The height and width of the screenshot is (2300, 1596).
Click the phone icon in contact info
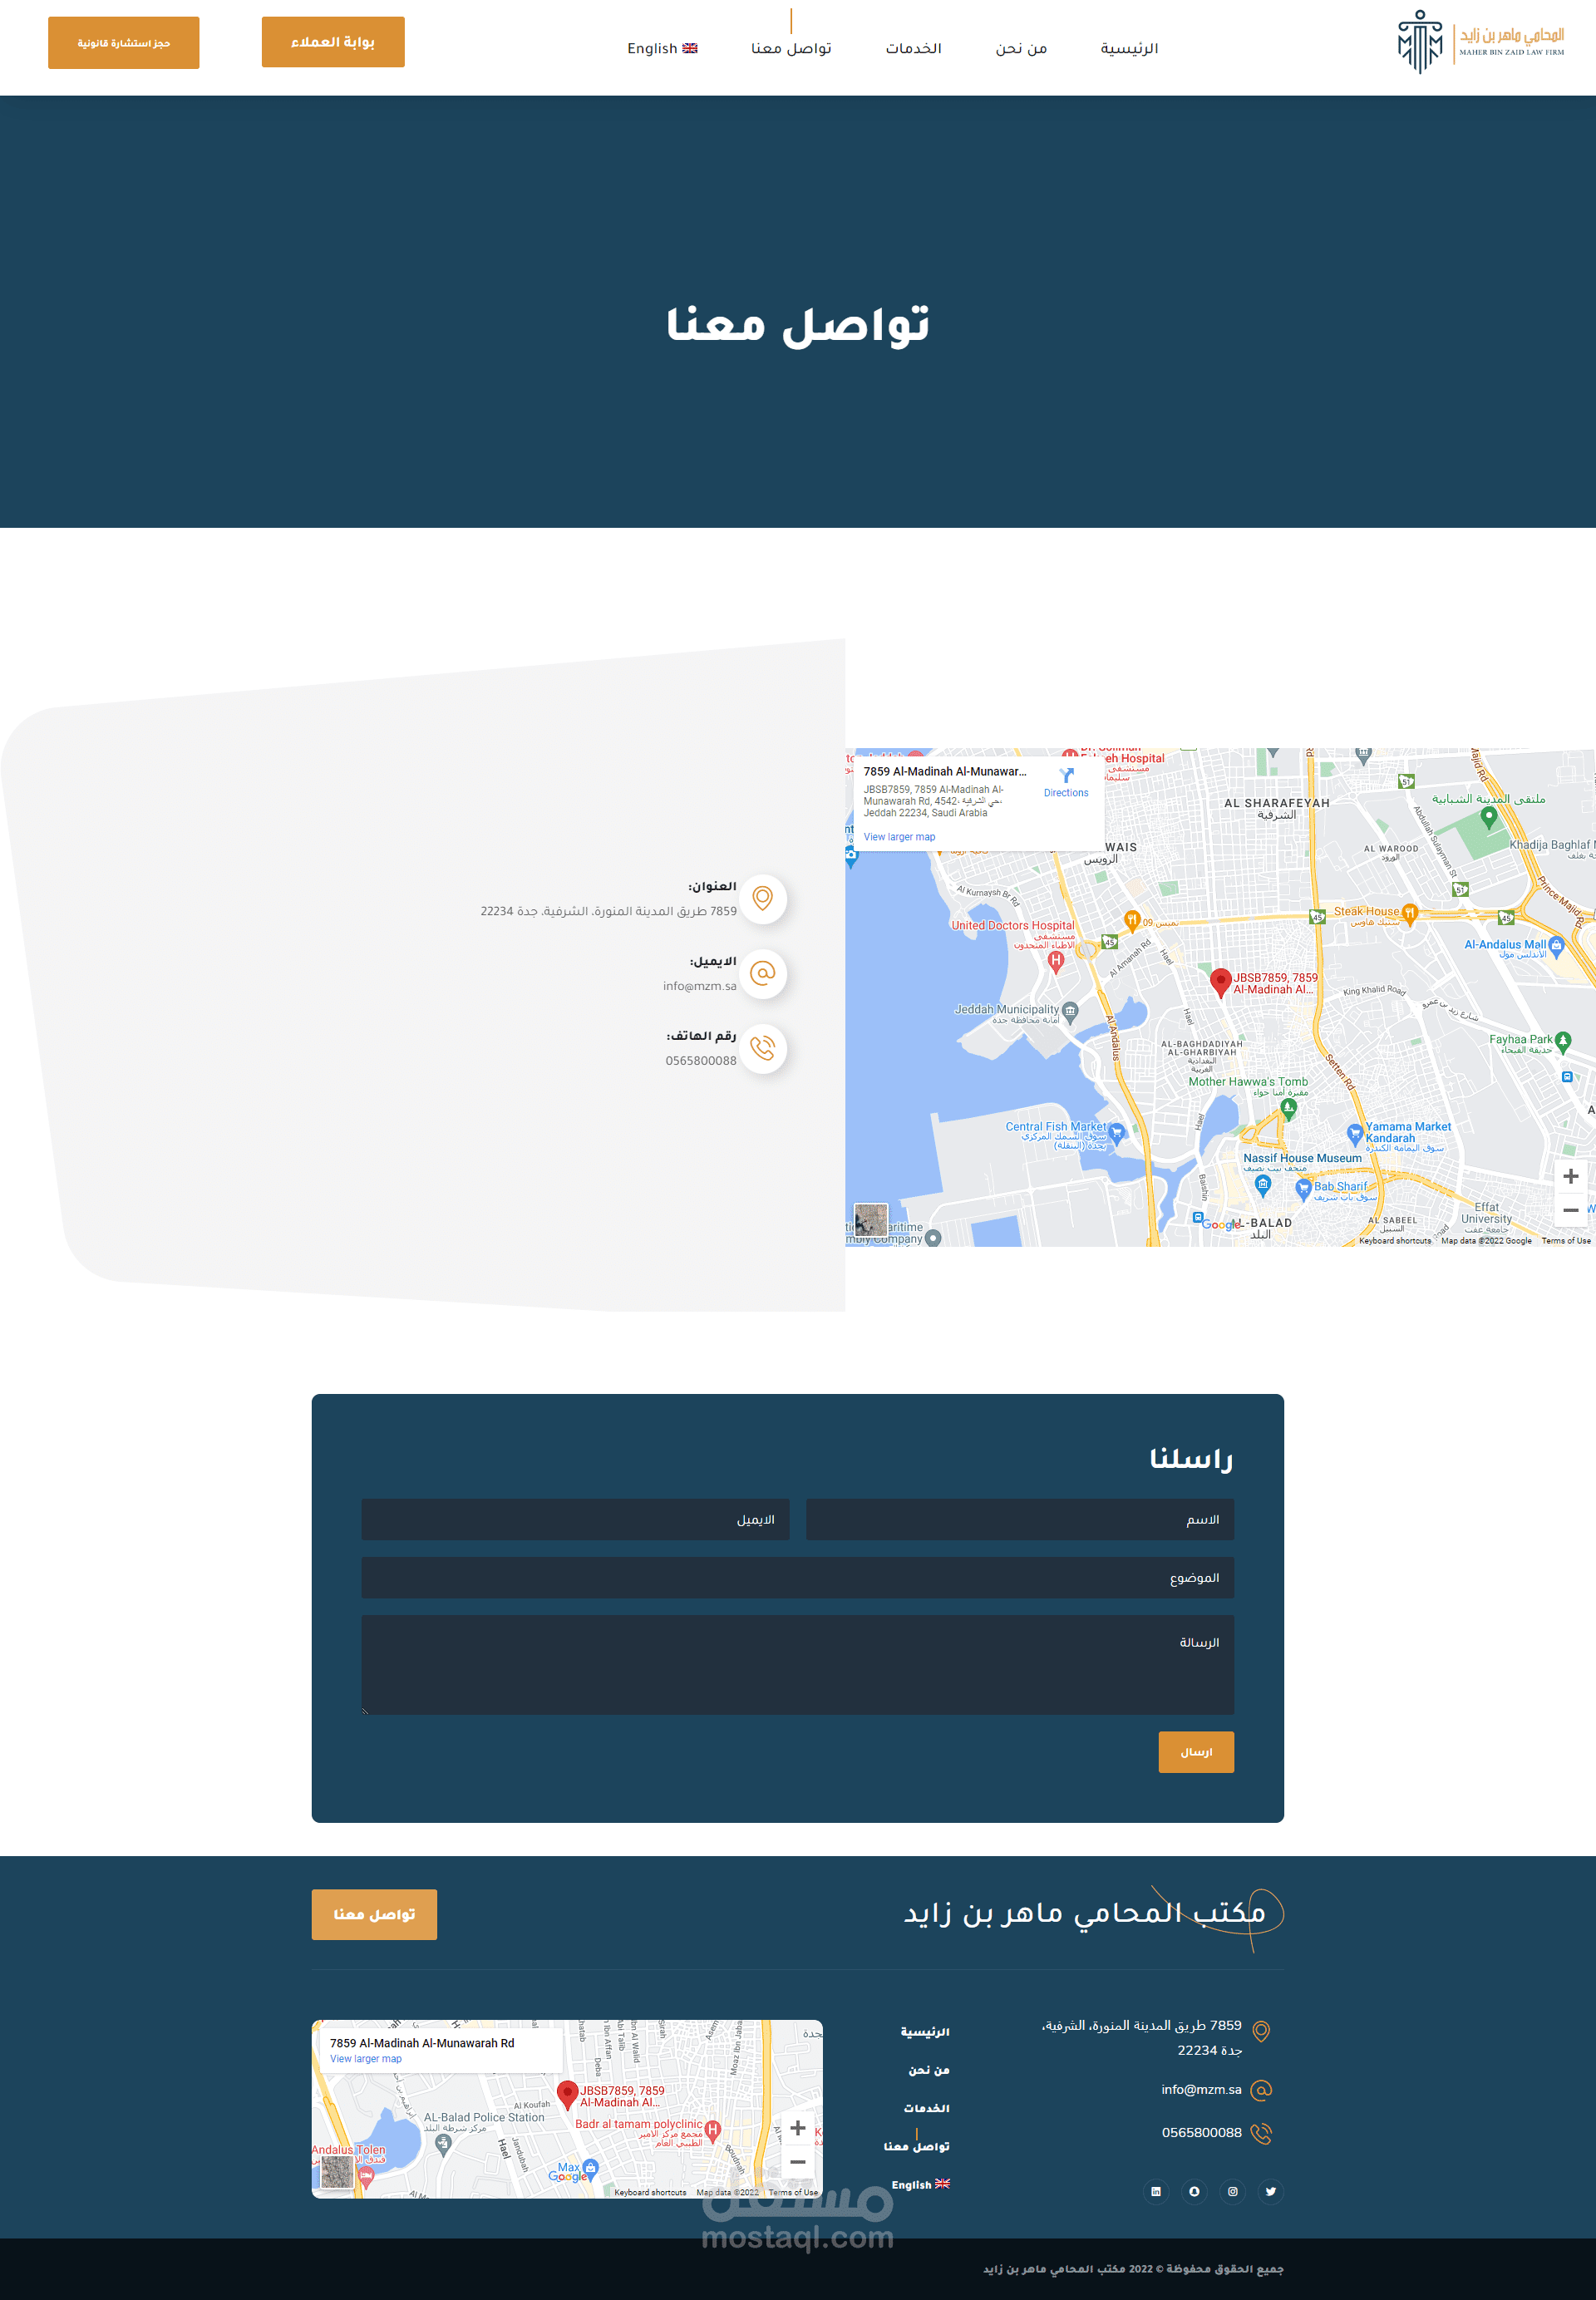coord(763,1048)
